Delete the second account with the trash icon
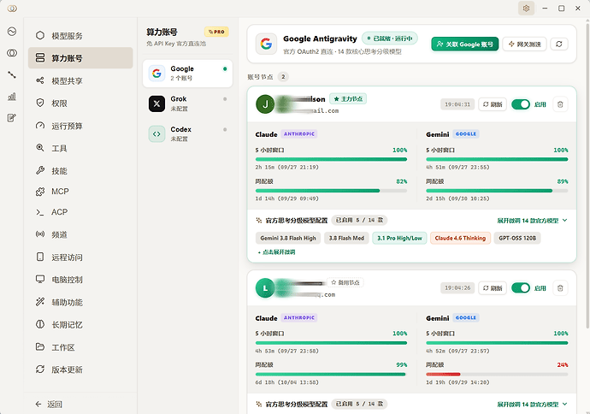Image resolution: width=590 pixels, height=414 pixels. point(560,288)
